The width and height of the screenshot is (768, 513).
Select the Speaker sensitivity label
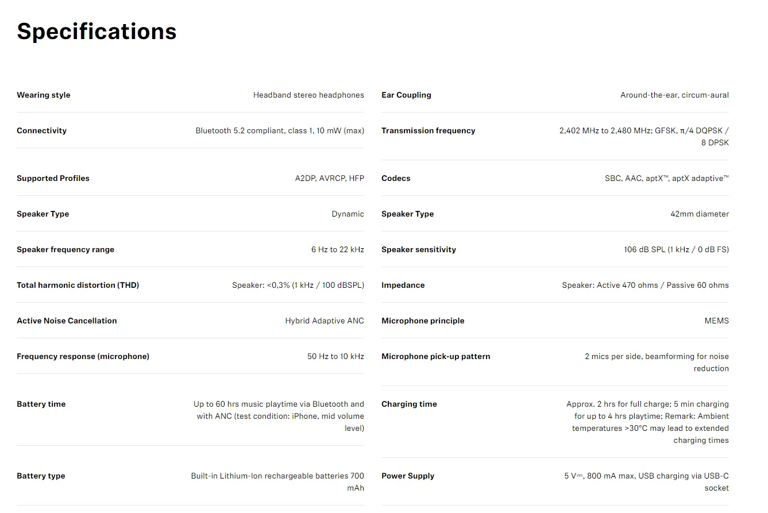419,249
